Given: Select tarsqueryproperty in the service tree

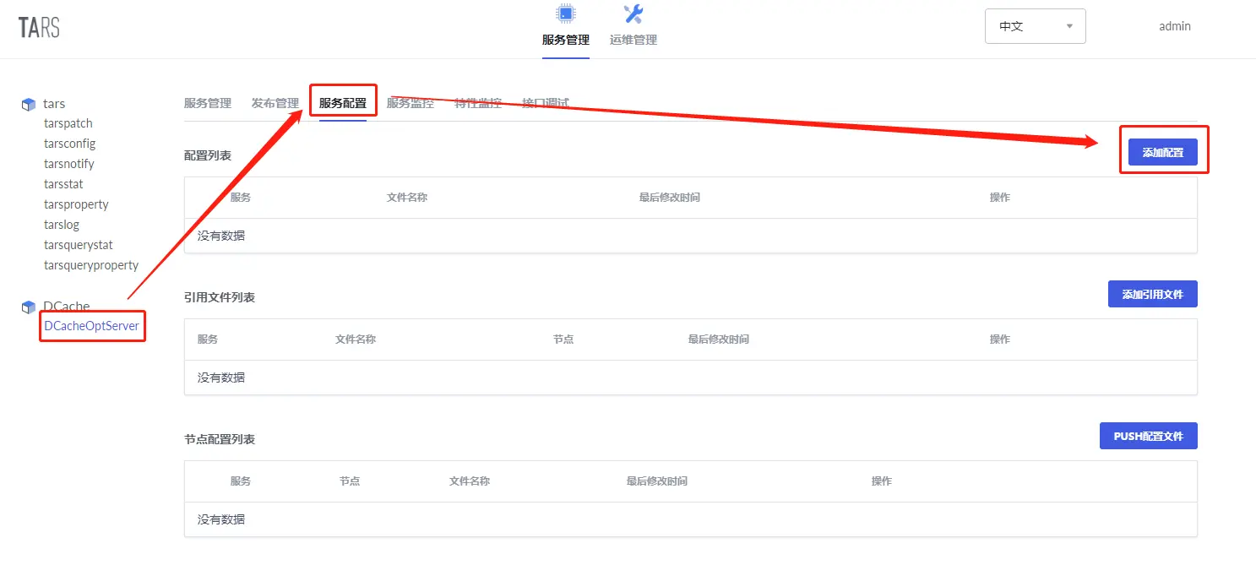Looking at the screenshot, I should [x=91, y=265].
